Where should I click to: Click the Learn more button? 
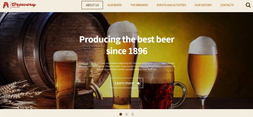pos(127,83)
